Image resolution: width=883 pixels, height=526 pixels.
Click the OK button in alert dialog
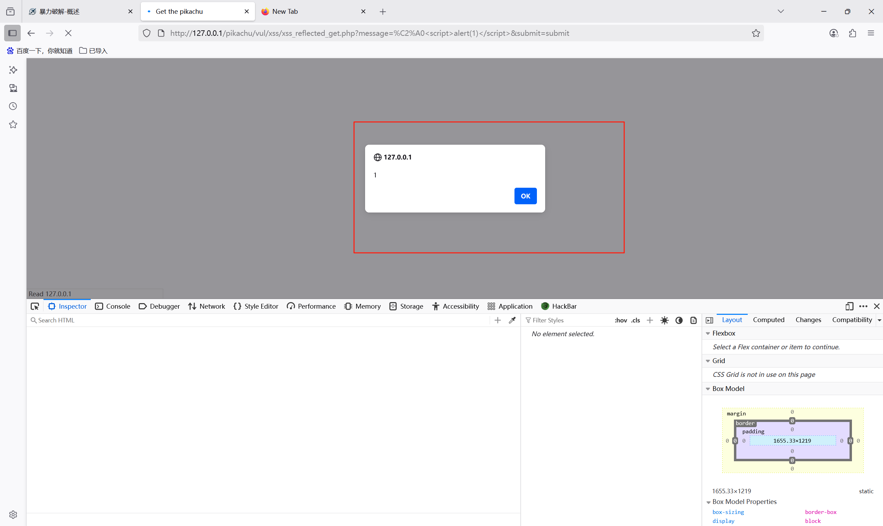(525, 196)
